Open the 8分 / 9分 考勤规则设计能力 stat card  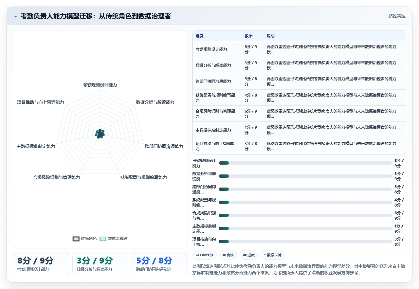click(41, 264)
